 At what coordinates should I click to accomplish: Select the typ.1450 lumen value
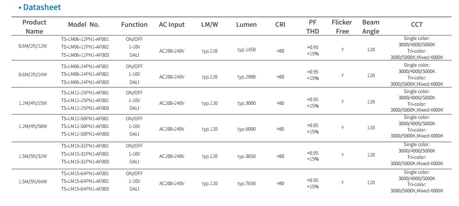tap(246, 49)
